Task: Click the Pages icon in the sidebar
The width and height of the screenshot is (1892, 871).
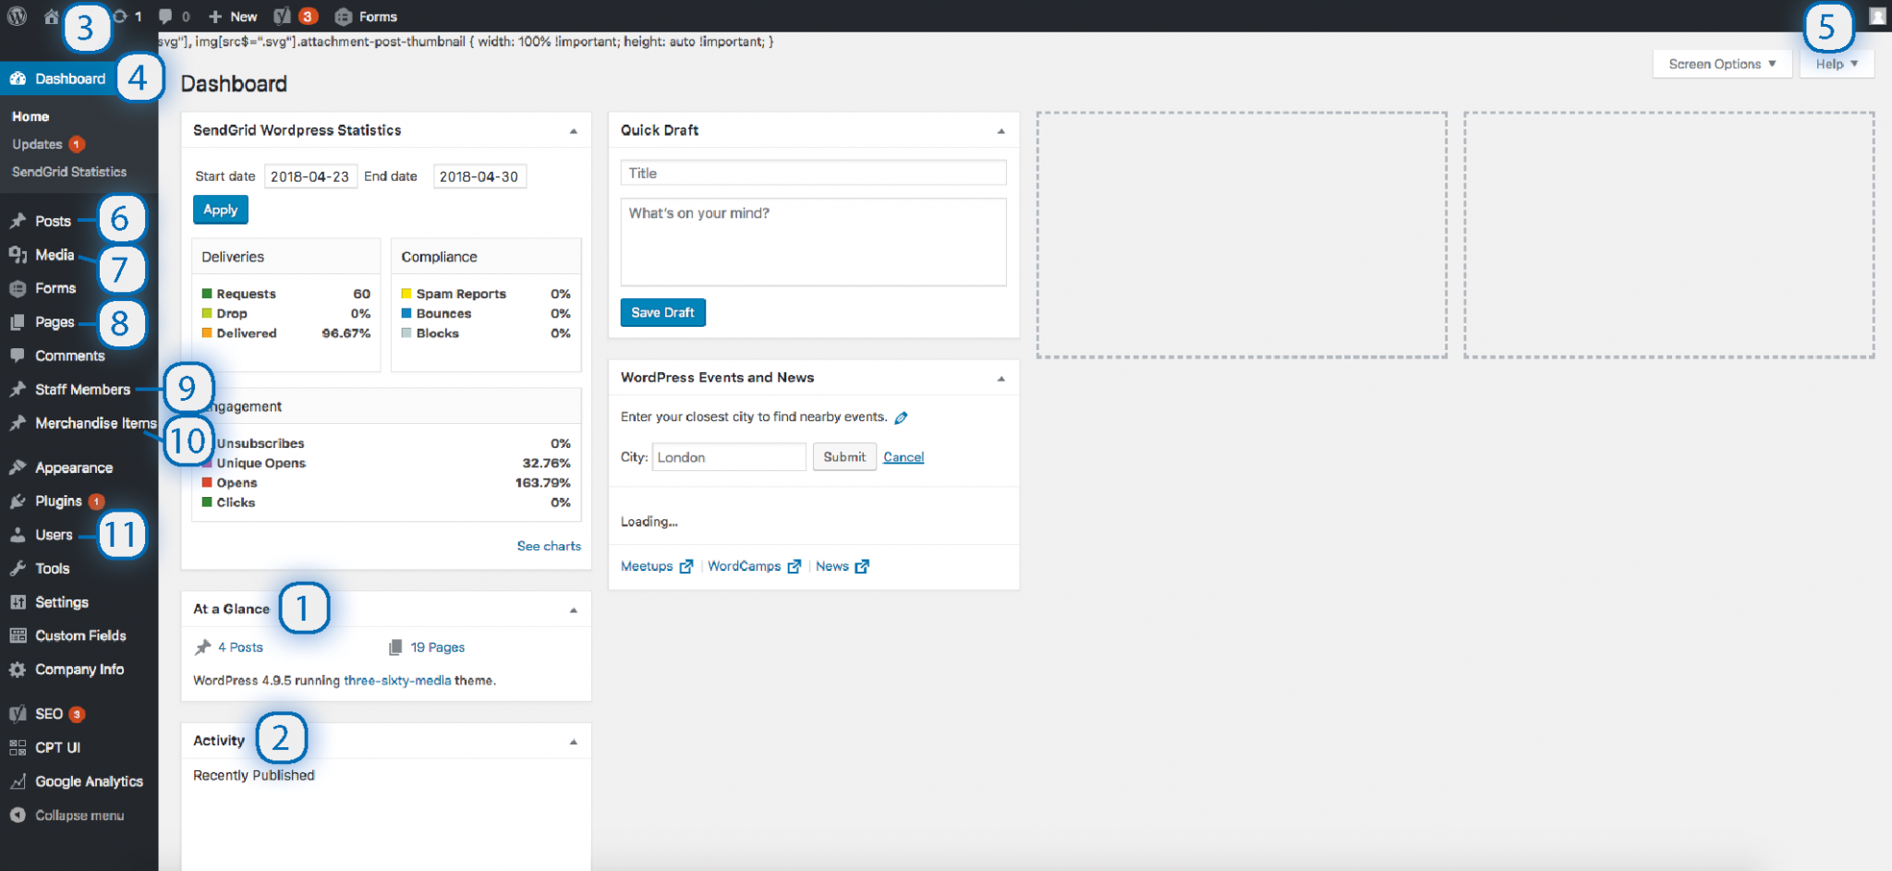Action: [x=18, y=322]
